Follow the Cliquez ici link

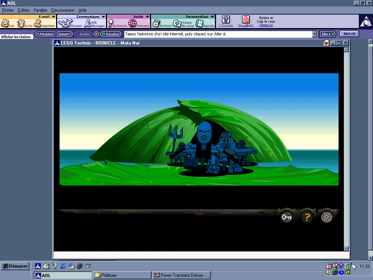click(x=266, y=25)
